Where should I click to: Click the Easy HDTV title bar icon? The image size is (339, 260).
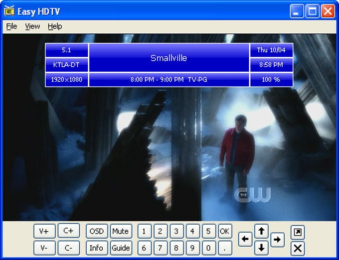click(x=9, y=11)
